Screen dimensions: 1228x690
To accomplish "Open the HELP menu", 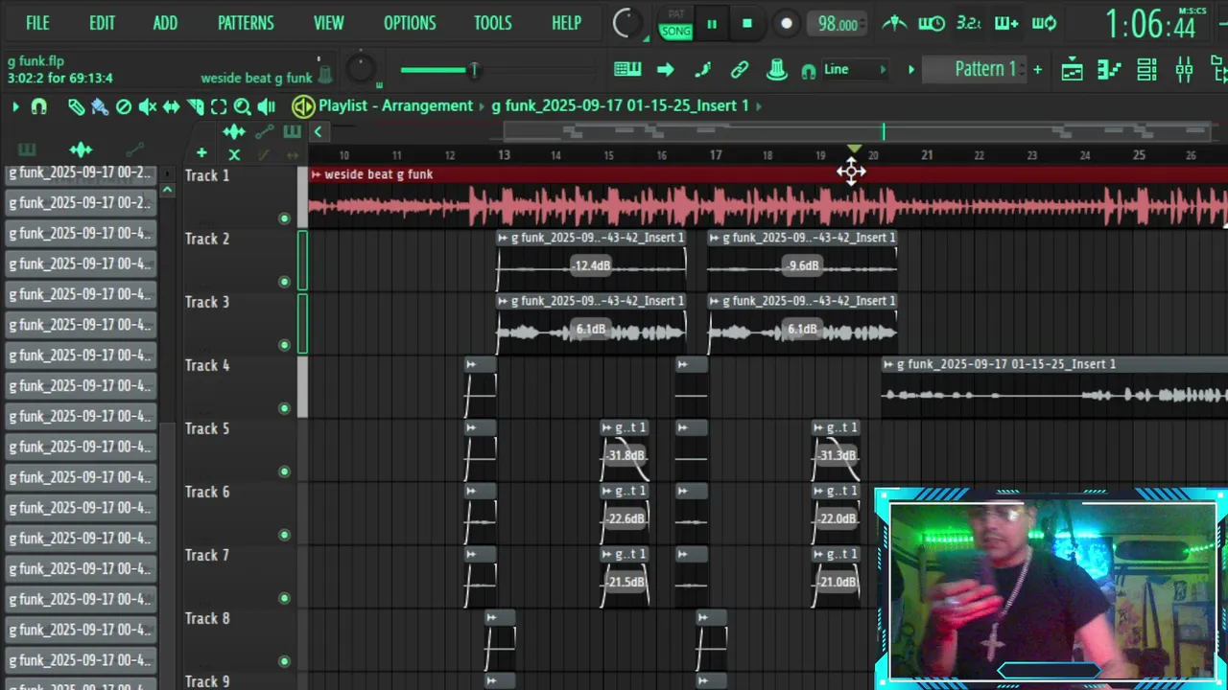I will click(x=566, y=23).
